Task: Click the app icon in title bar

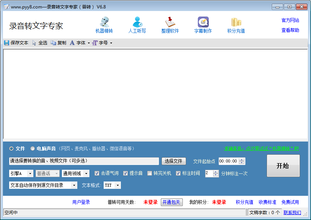Action: tap(7, 7)
